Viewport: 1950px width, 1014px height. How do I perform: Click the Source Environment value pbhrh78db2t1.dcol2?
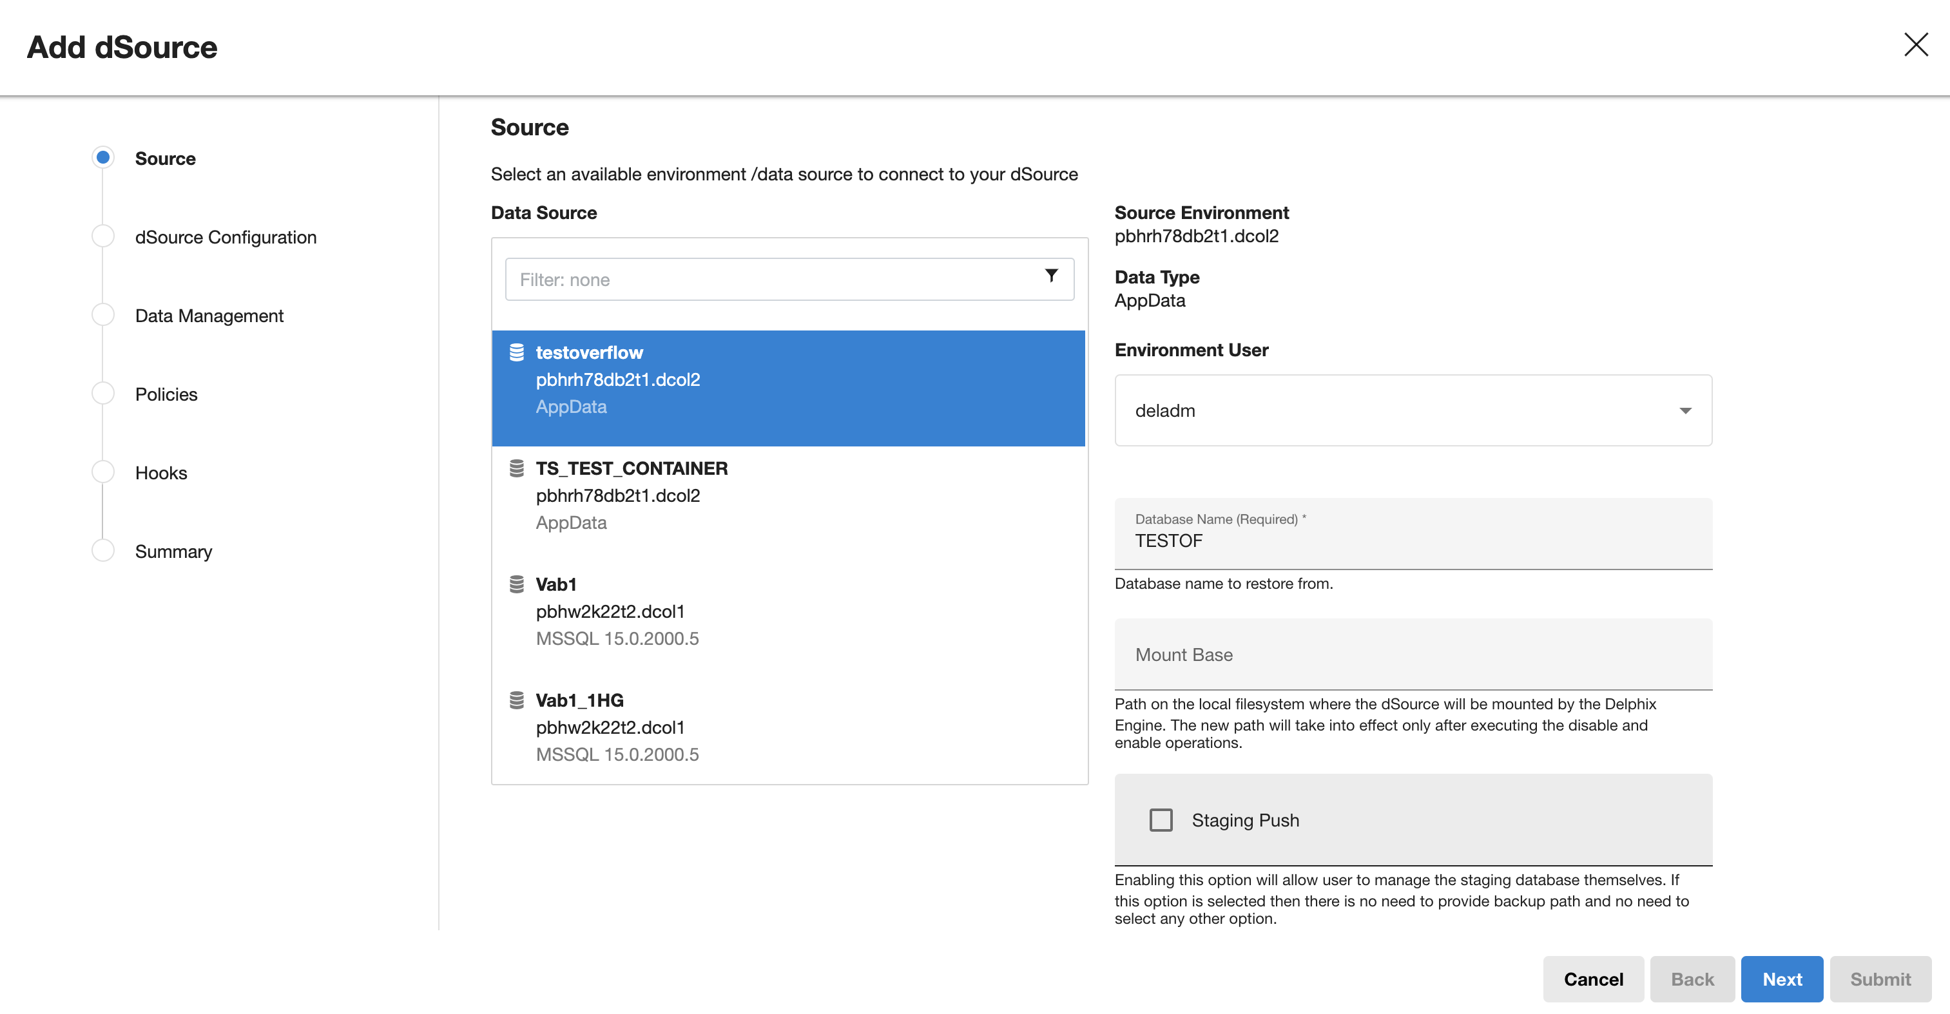point(1197,236)
